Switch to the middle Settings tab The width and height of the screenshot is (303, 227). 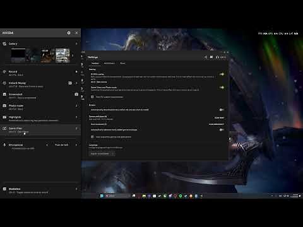point(109,63)
